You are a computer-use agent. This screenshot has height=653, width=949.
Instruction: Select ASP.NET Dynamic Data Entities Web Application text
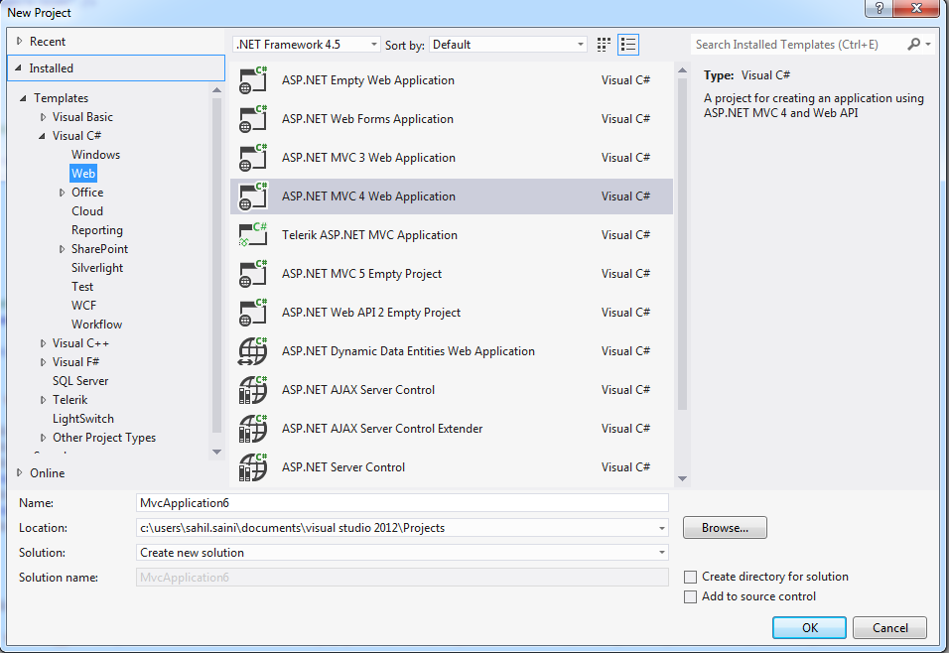click(x=409, y=351)
